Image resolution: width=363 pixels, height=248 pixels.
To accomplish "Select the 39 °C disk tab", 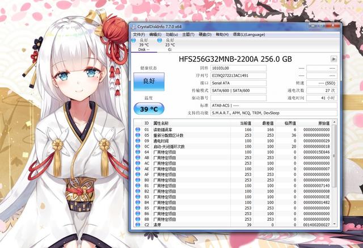I will tap(143, 45).
